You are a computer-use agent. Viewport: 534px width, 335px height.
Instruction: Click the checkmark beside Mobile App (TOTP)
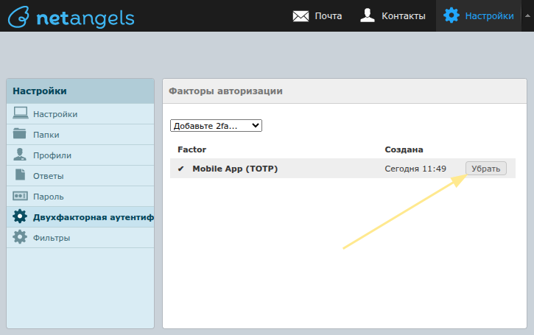[181, 169]
